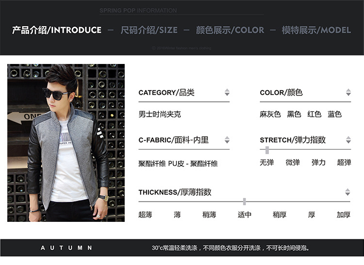
Task: Click the stretch slider handle
Action: (267, 150)
